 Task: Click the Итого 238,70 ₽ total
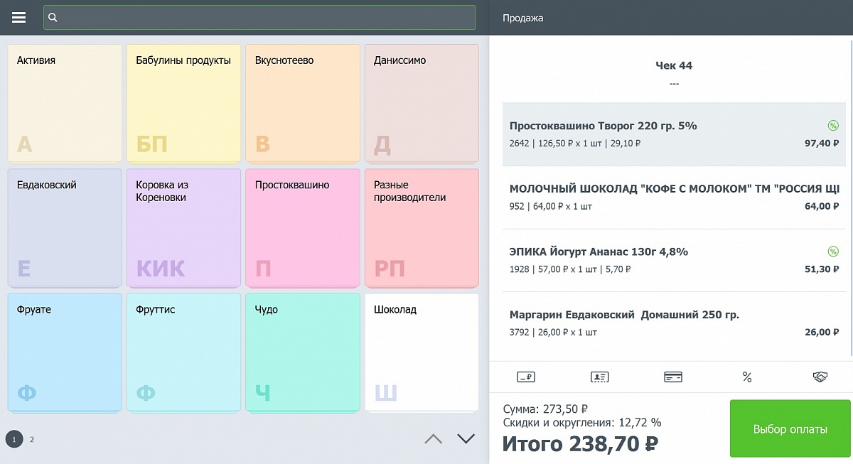[x=580, y=444]
